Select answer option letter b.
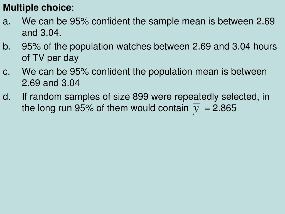285x214 pixels. [7, 47]
